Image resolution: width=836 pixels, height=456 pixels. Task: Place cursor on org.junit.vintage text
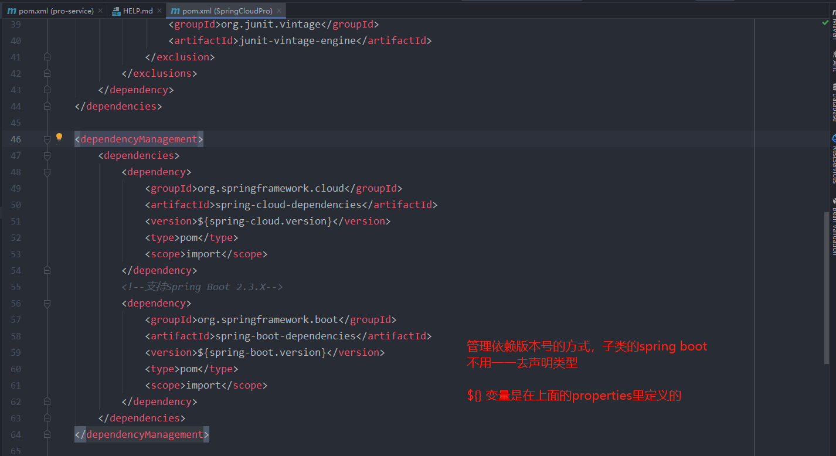271,24
